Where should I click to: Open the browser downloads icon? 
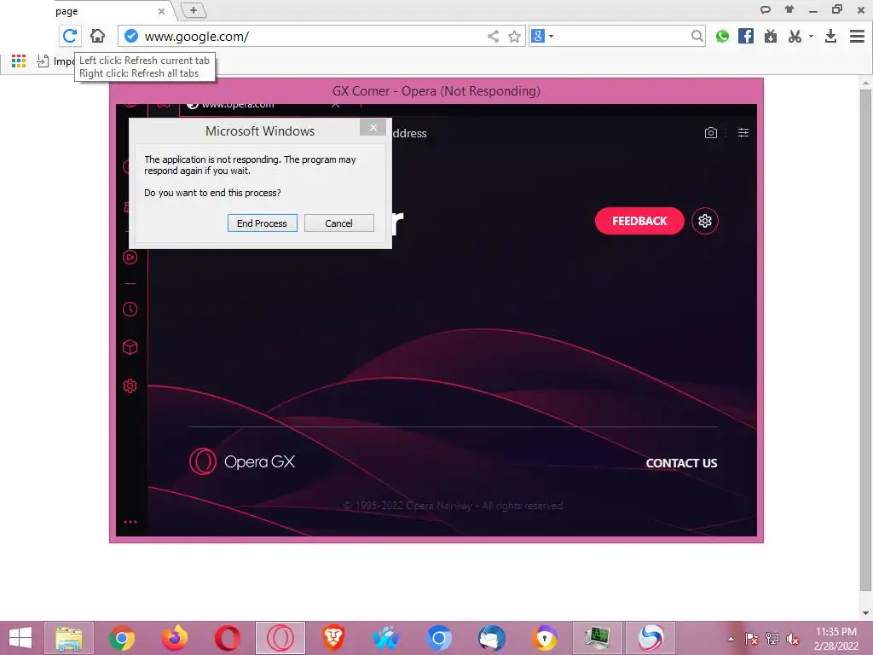(830, 36)
